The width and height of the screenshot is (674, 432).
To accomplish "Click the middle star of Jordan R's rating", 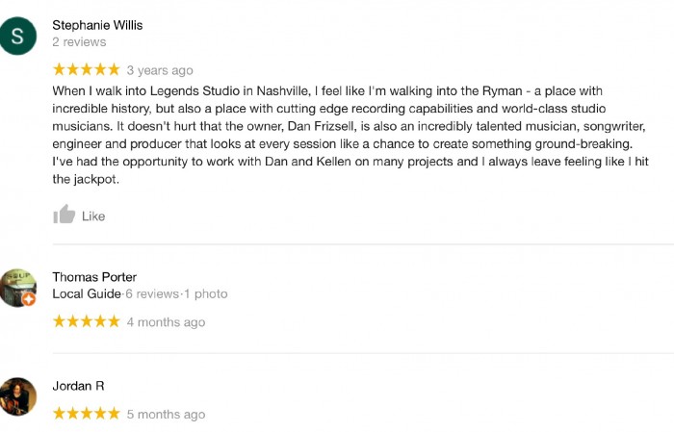I will pos(87,415).
